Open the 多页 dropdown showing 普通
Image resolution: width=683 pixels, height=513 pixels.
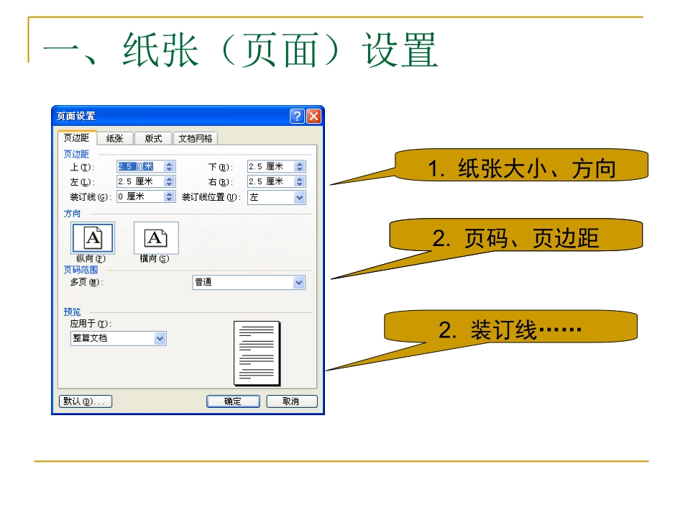249,283
